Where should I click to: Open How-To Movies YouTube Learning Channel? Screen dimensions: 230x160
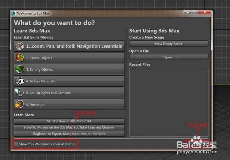69,127
